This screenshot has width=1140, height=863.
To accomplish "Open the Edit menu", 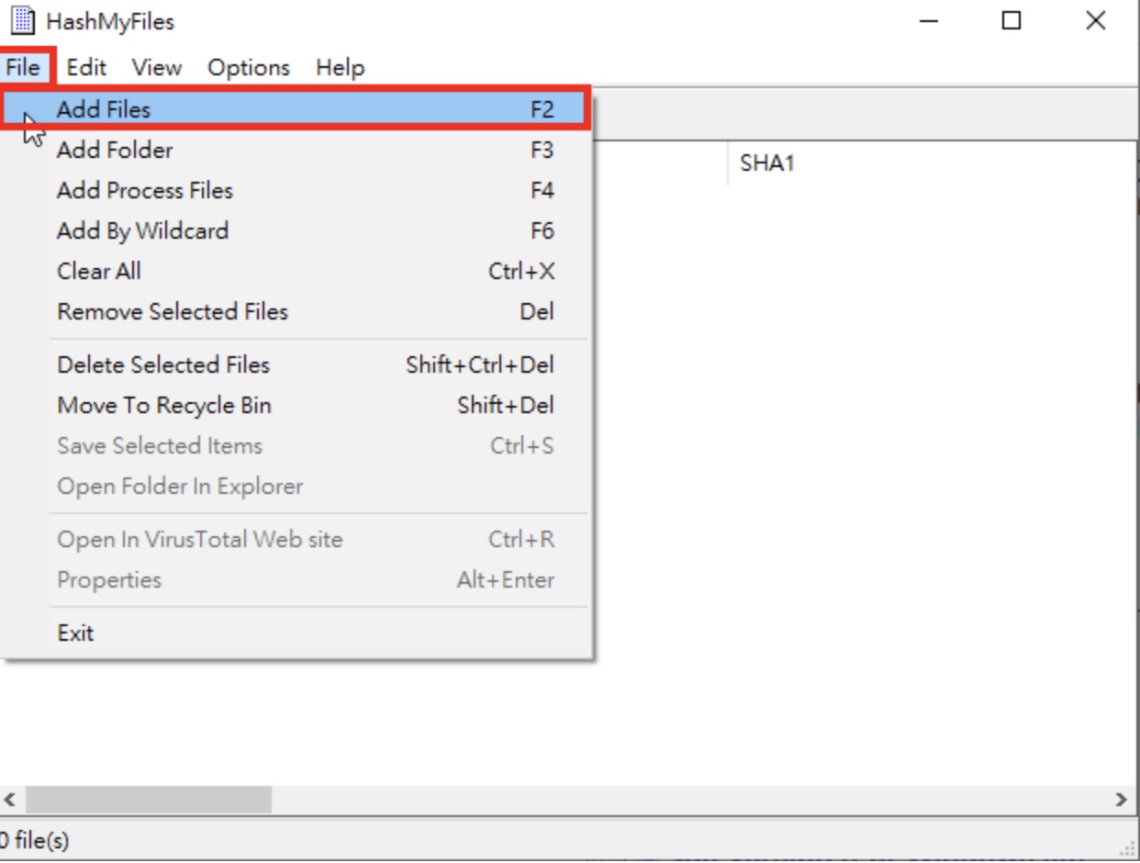I will click(x=86, y=68).
